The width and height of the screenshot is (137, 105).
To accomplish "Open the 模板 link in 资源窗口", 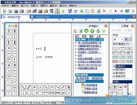I will [x=92, y=36].
